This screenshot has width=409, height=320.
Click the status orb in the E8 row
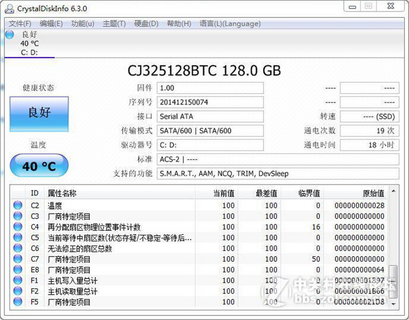(18, 269)
